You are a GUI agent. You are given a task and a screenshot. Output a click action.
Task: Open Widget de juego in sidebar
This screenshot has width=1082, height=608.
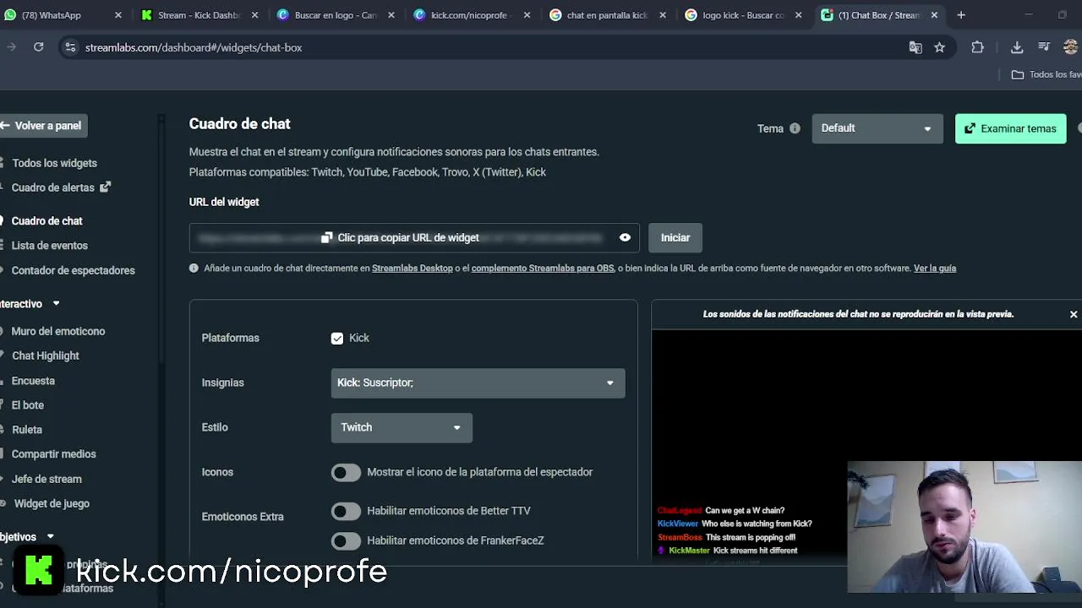point(52,503)
